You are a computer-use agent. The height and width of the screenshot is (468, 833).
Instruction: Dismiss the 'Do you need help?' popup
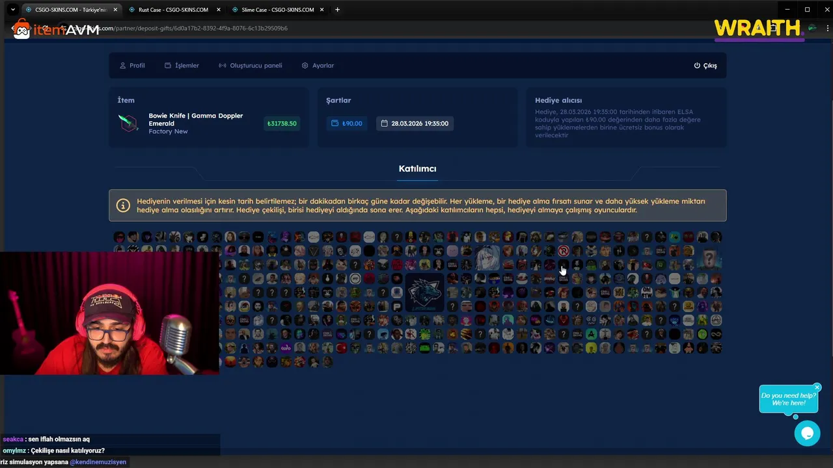817,387
